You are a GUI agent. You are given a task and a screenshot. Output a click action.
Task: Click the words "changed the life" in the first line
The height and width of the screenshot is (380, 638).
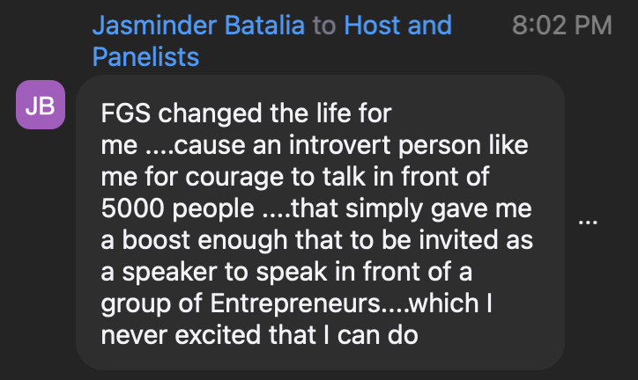click(x=263, y=113)
